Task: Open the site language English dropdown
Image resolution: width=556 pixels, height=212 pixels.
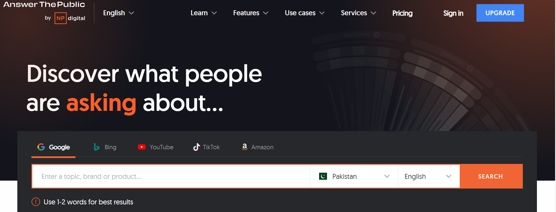Action: pos(118,13)
